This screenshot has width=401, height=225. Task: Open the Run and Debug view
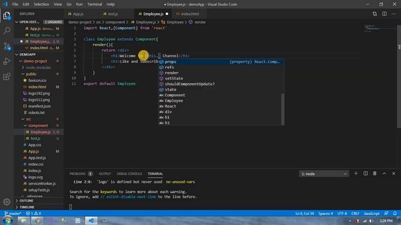pyautogui.click(x=7, y=61)
